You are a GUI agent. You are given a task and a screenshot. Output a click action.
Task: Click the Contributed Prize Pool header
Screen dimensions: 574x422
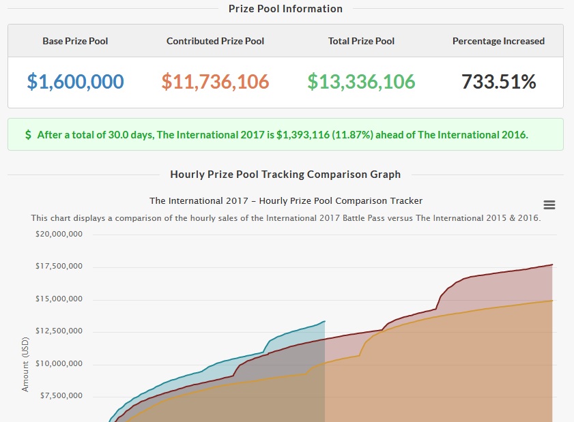215,41
